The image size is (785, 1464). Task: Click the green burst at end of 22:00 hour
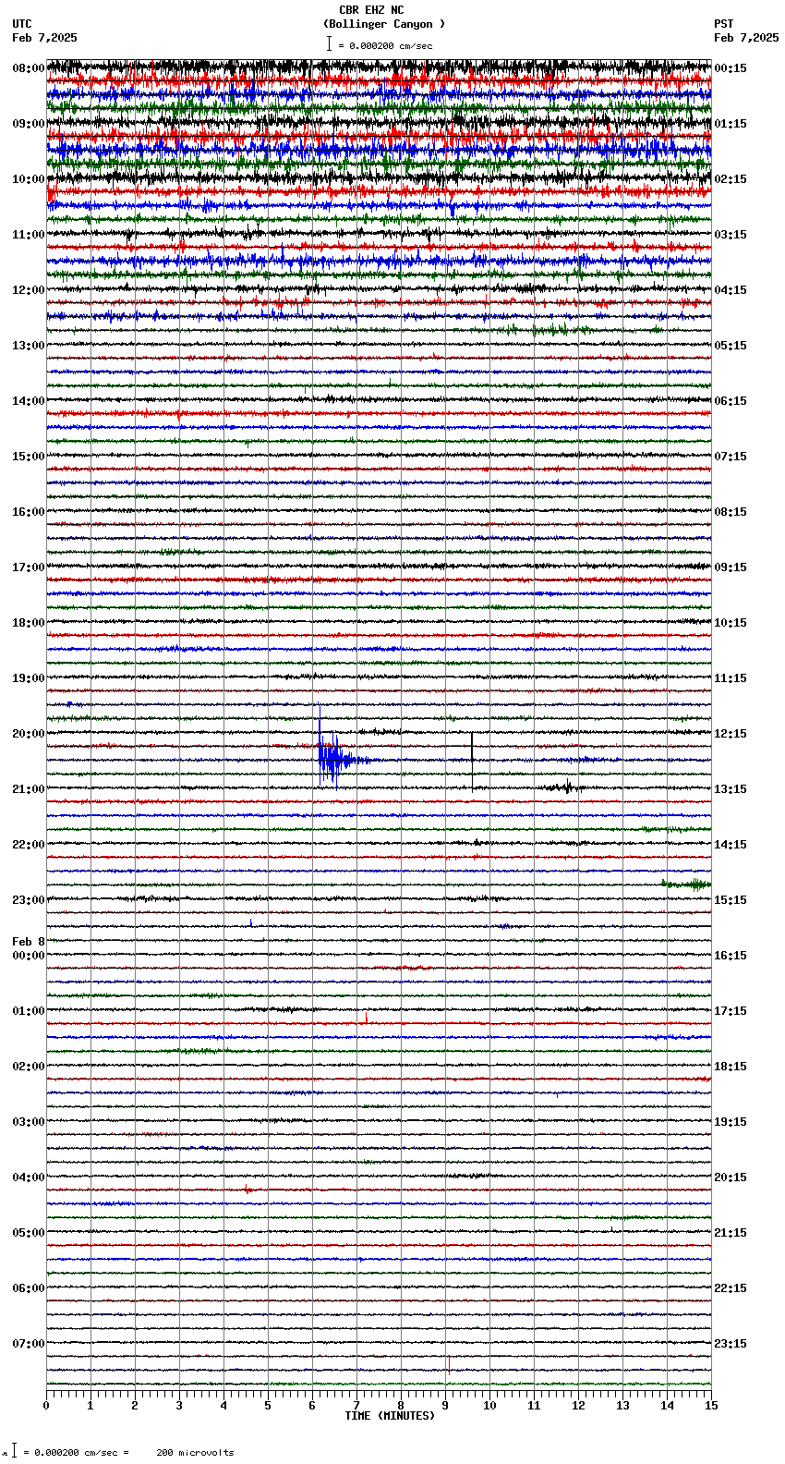tap(686, 884)
